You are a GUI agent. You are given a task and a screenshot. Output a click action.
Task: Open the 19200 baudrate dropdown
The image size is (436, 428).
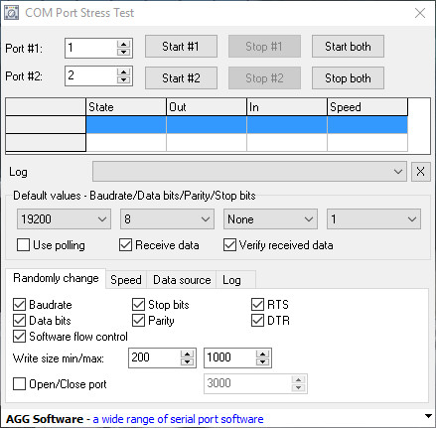[64, 219]
